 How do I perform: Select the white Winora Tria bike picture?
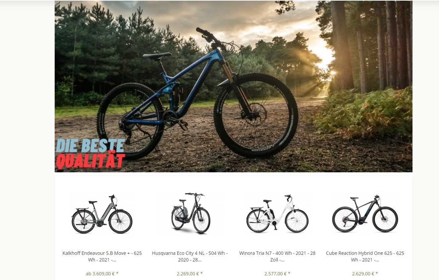[277, 214]
